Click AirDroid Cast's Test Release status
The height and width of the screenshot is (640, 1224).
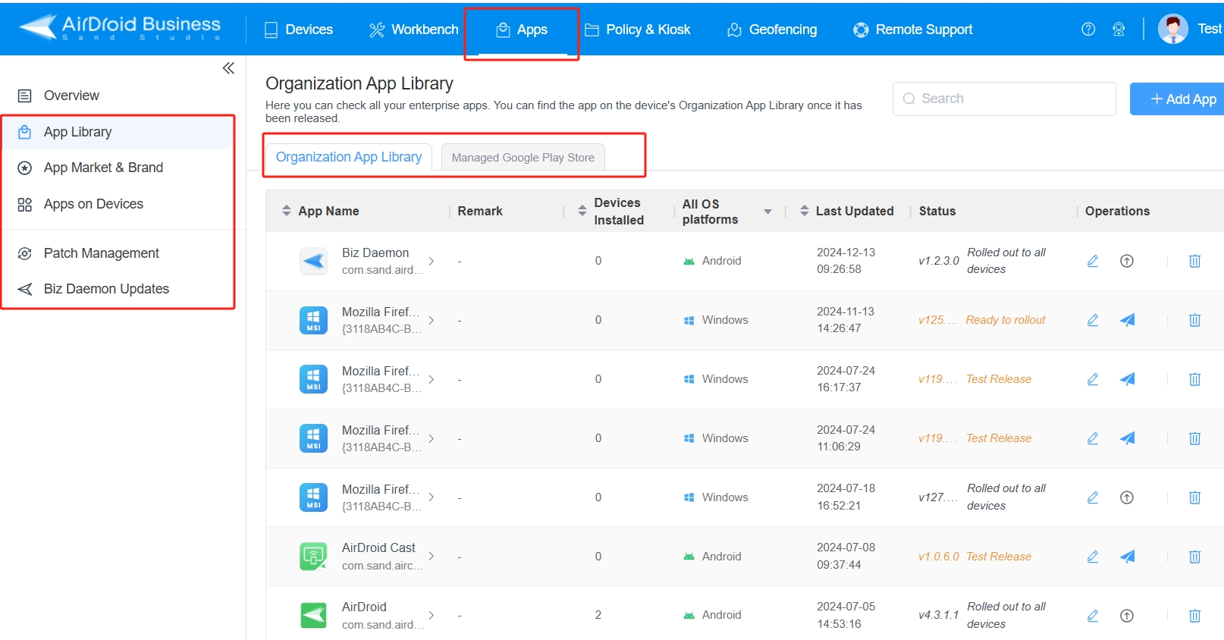[999, 557]
